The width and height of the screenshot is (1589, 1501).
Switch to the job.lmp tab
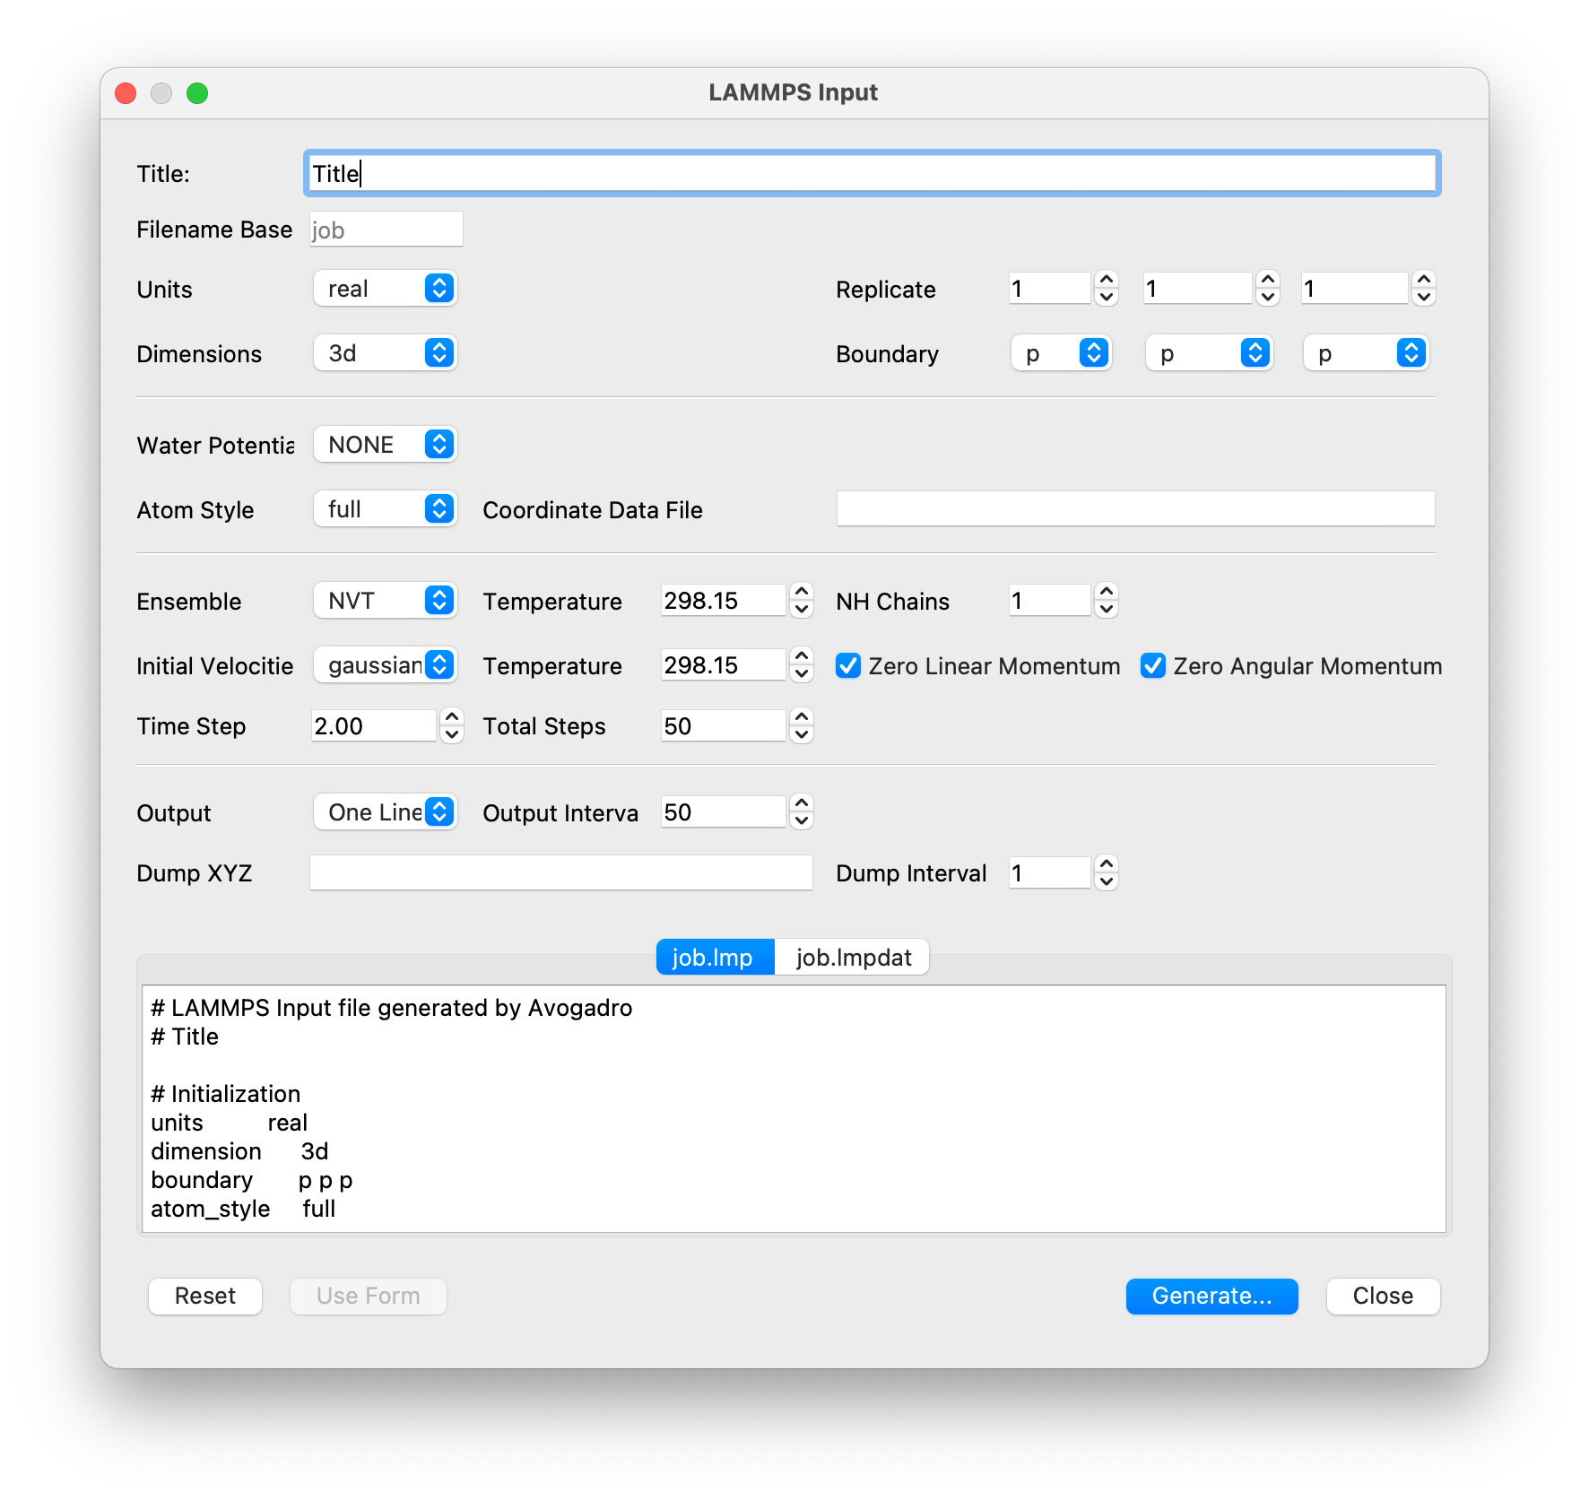pos(715,958)
